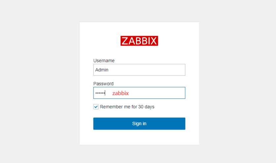Click blank area of card below Sign in
The image size is (276, 163).
click(139, 138)
